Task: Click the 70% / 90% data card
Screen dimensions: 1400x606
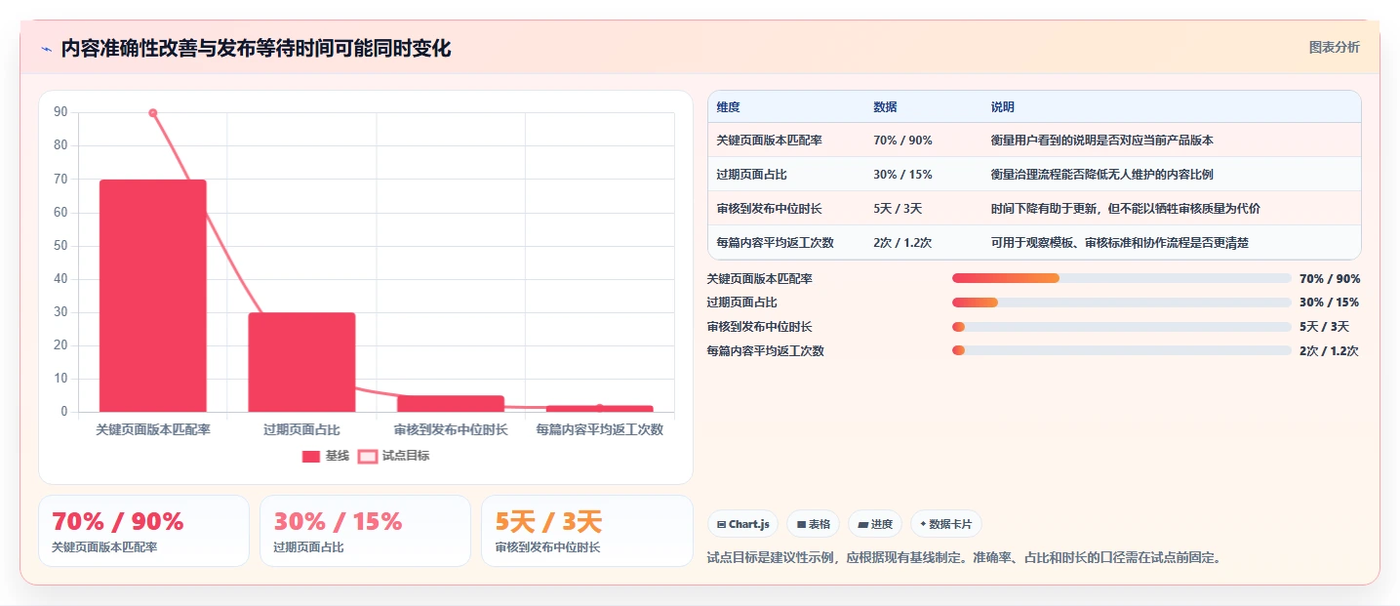Action: [x=143, y=531]
